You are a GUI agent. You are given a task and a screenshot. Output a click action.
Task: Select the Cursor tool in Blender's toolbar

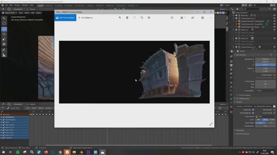click(x=4, y=23)
